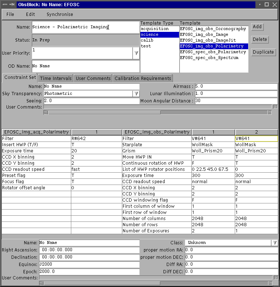Open the Synchronise menu

pyautogui.click(x=60, y=14)
